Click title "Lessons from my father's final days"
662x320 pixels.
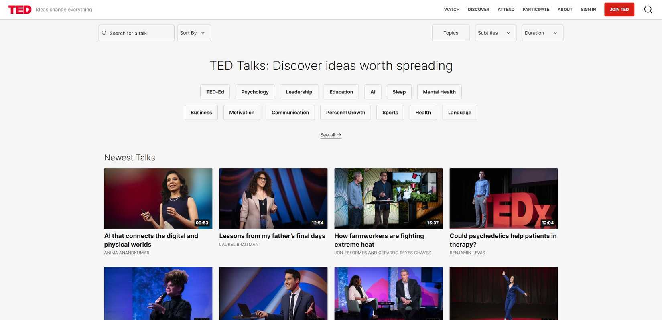pos(272,236)
